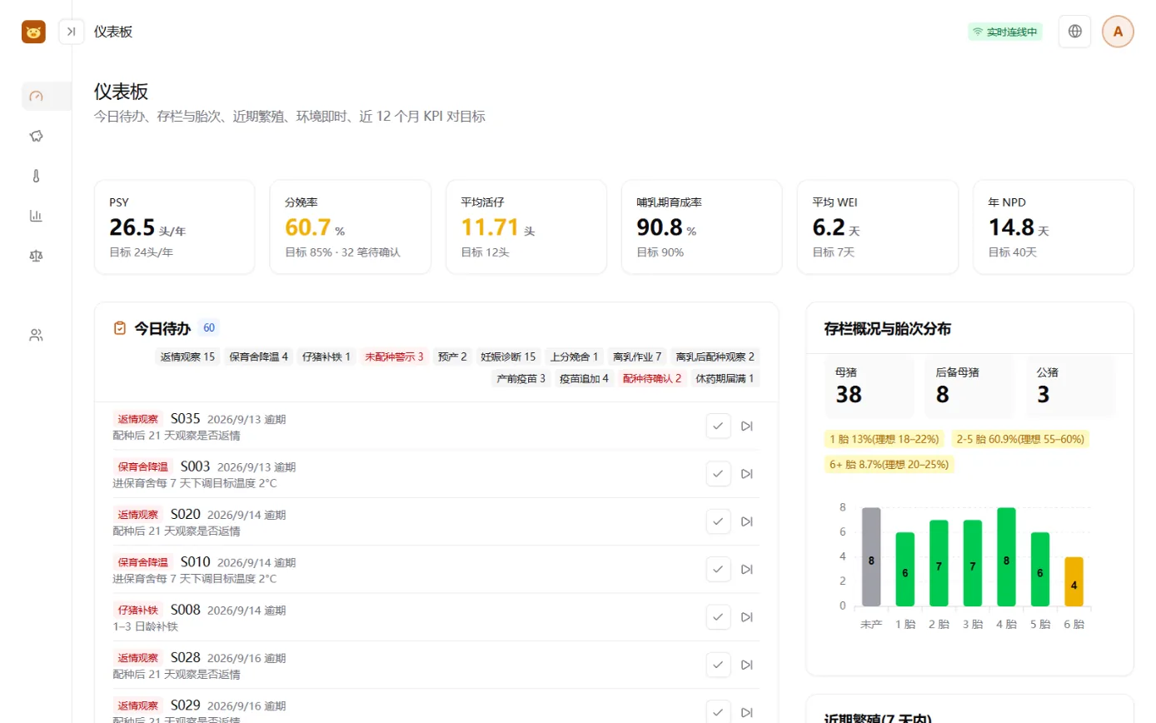
Task: Mark S035 返情观察 task as done
Action: (718, 426)
